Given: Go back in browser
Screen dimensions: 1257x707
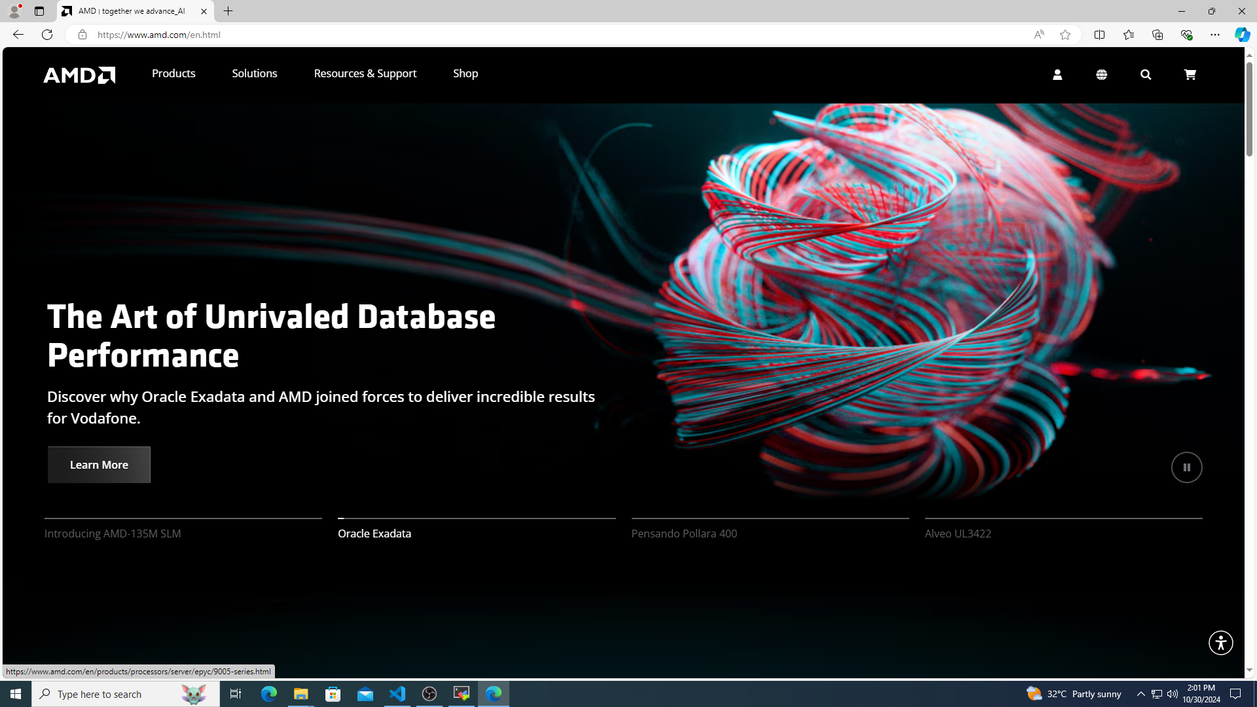Looking at the screenshot, I should click(x=18, y=35).
